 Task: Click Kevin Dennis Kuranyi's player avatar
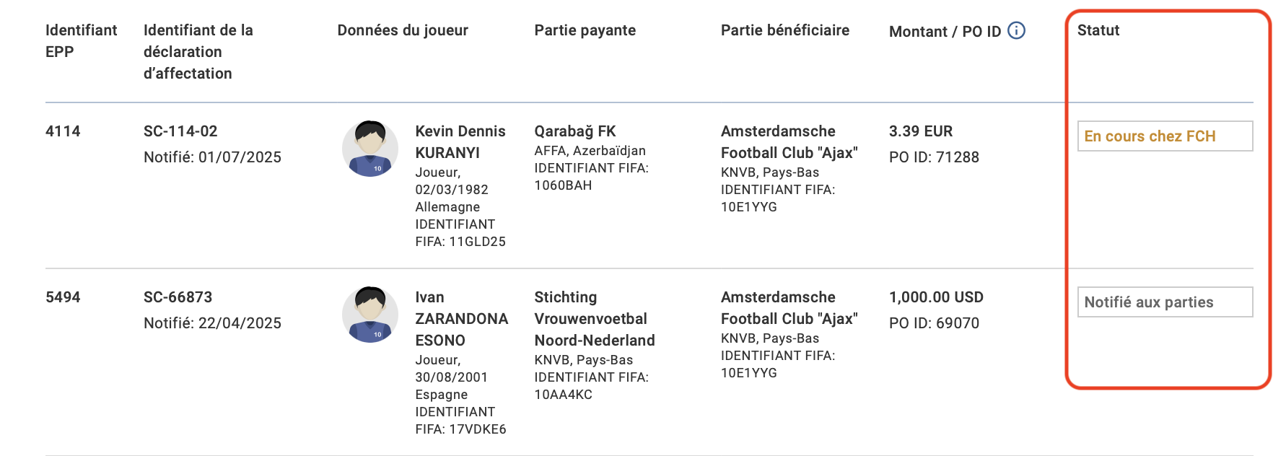coord(370,149)
